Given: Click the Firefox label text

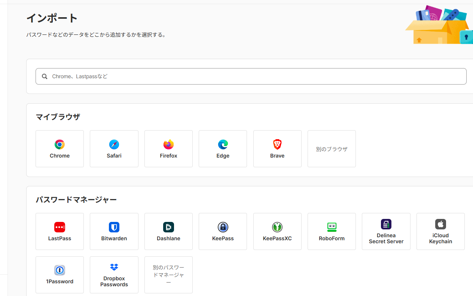Looking at the screenshot, I should point(168,156).
